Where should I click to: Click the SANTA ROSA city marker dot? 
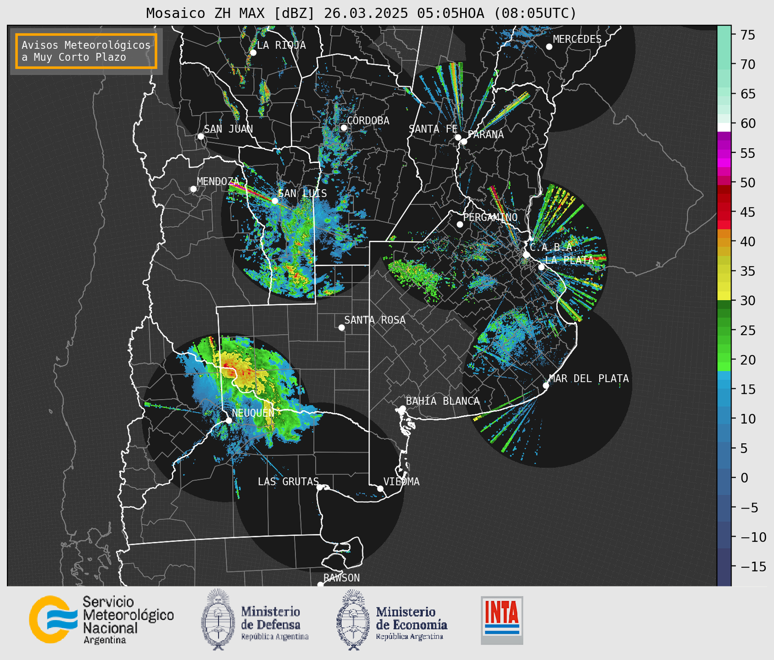(x=341, y=327)
